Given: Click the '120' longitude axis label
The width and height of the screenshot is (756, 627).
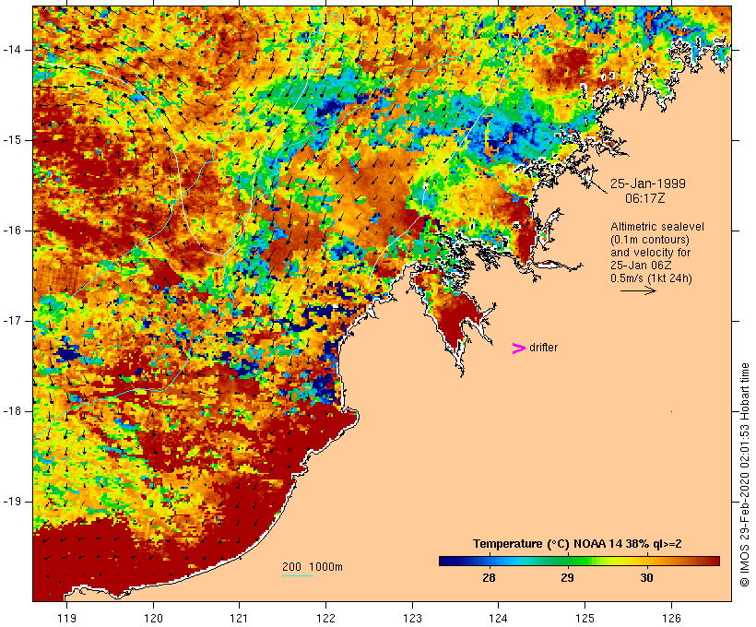Looking at the screenshot, I should point(153,618).
